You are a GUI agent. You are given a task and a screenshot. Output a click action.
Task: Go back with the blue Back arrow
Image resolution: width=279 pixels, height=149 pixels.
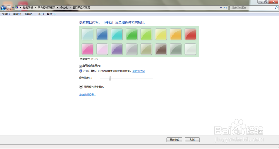[x=3, y=8]
